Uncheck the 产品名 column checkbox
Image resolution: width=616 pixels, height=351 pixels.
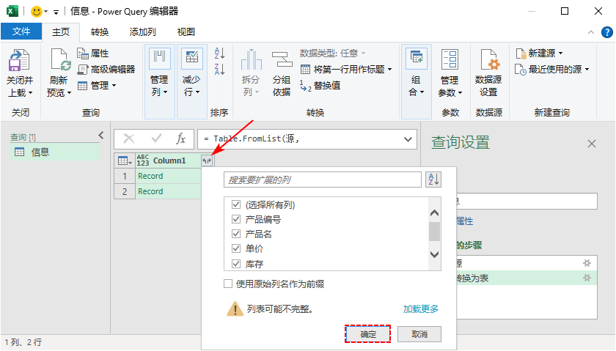(236, 234)
